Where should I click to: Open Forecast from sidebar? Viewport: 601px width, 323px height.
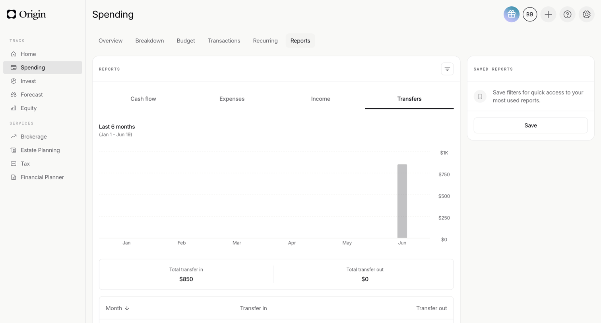tap(43, 94)
